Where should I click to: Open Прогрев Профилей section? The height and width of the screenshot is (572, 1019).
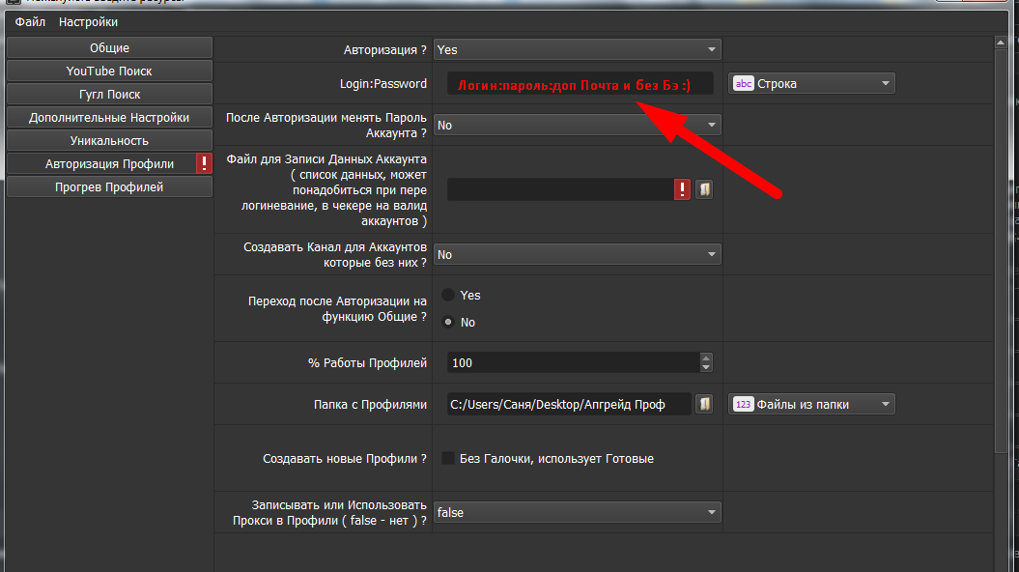[x=109, y=187]
